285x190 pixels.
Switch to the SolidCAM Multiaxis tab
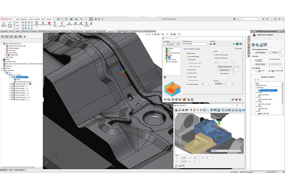pyautogui.click(x=123, y=31)
